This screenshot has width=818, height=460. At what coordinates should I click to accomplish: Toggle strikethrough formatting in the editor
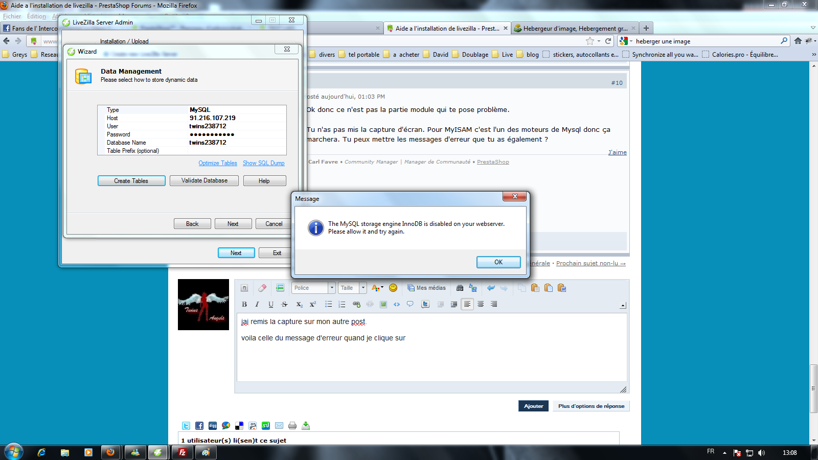(285, 304)
